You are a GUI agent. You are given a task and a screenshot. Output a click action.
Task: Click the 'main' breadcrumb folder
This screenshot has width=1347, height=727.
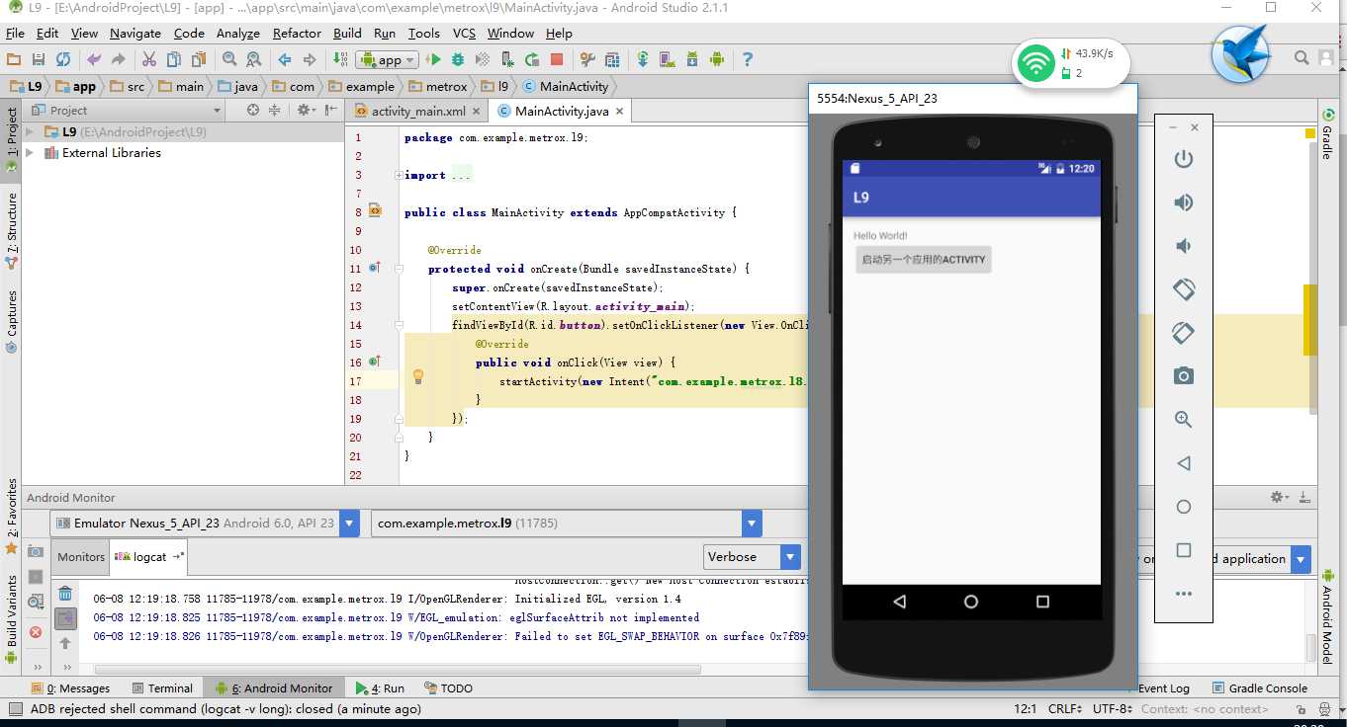(x=181, y=86)
